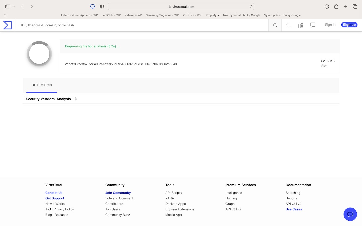Open the apps grid icon
The height and width of the screenshot is (226, 362).
300,25
